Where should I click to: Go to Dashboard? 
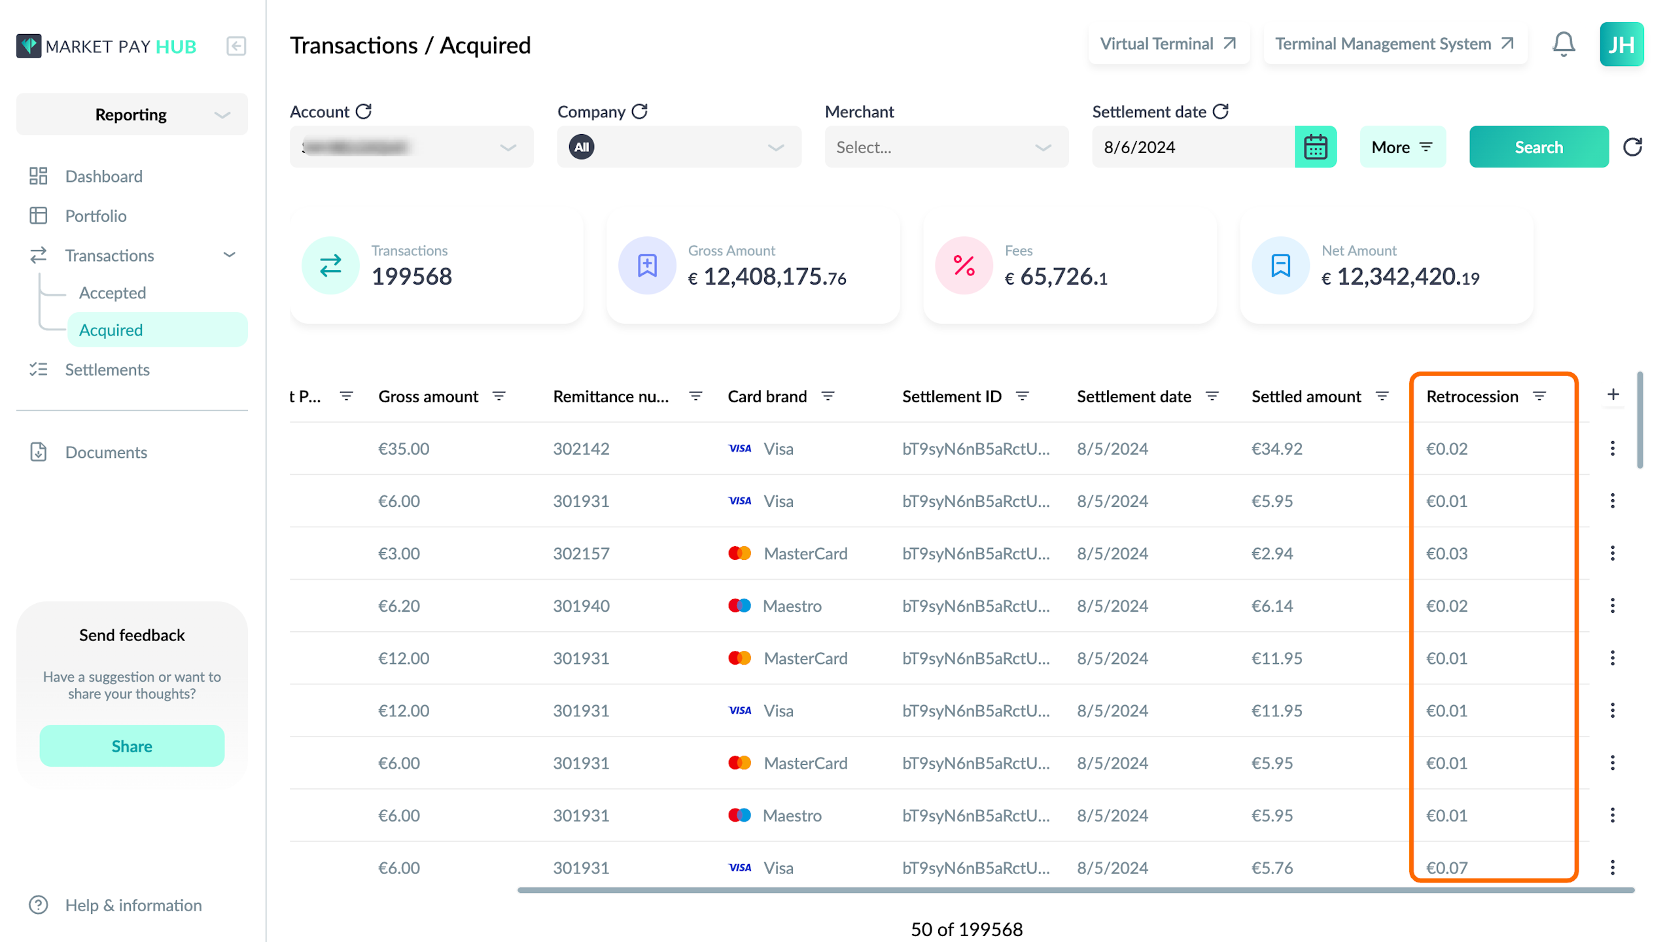103,176
